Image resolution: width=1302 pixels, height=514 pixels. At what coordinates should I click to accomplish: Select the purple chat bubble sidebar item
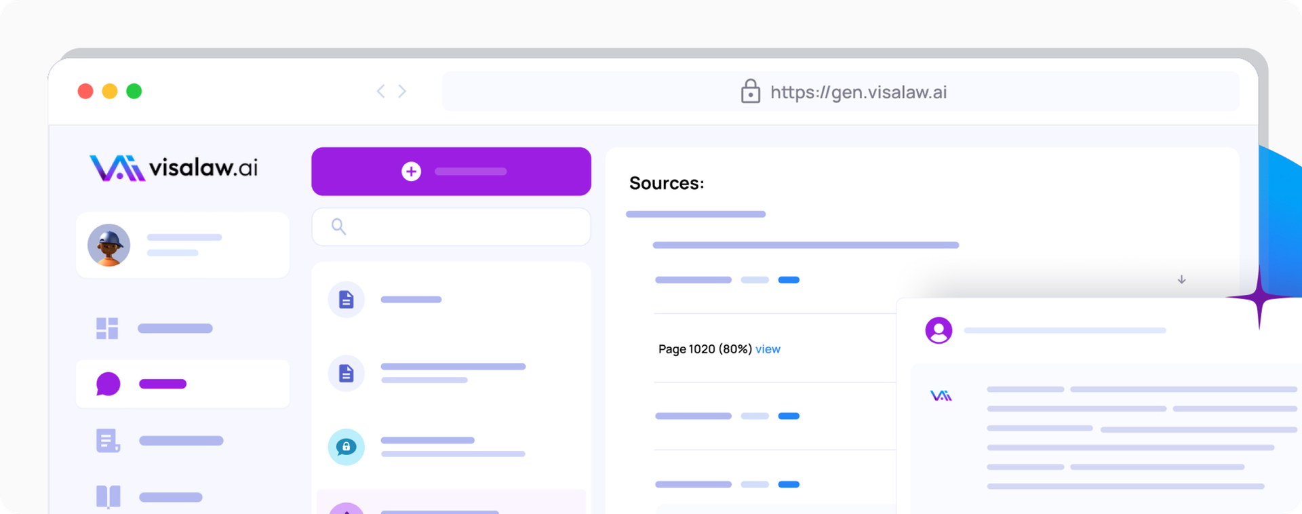coord(183,384)
